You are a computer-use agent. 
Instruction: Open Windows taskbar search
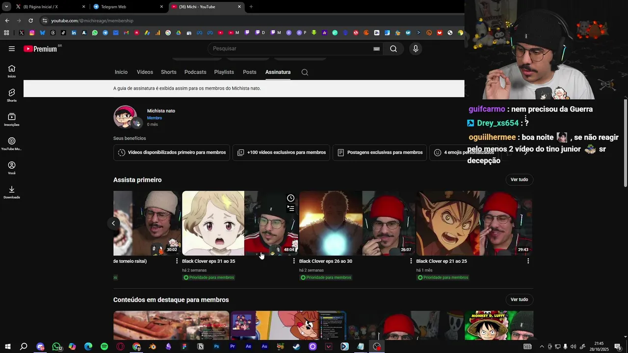(x=24, y=347)
